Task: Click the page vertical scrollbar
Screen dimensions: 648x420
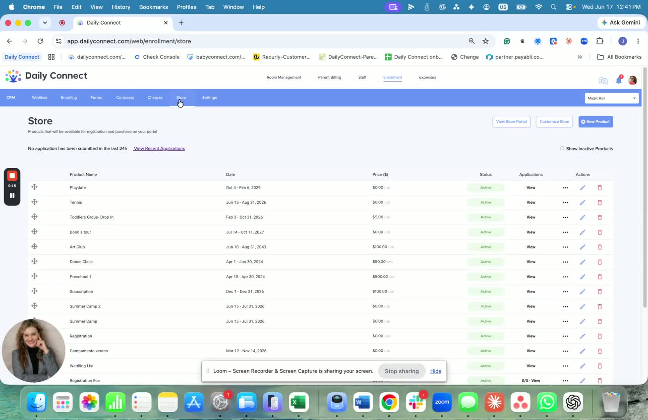Action: coord(644,187)
